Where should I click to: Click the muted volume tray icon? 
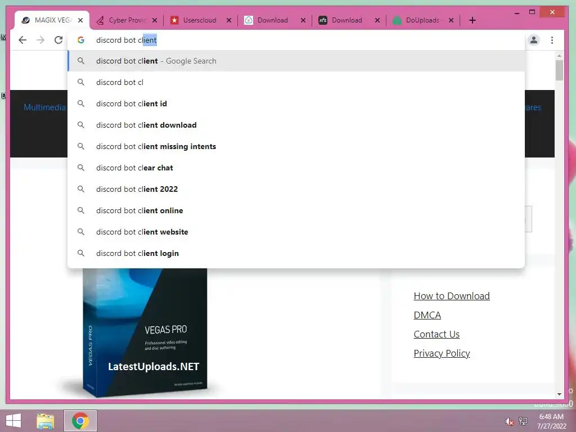[509, 421]
